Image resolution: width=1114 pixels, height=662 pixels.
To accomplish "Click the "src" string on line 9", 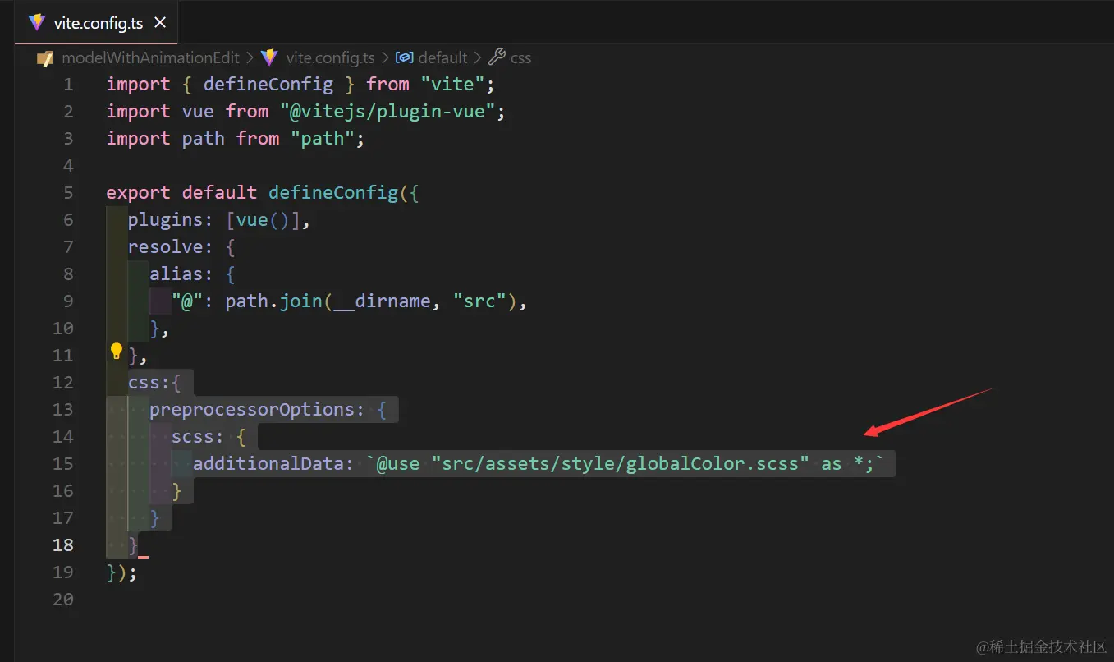I will click(x=480, y=301).
